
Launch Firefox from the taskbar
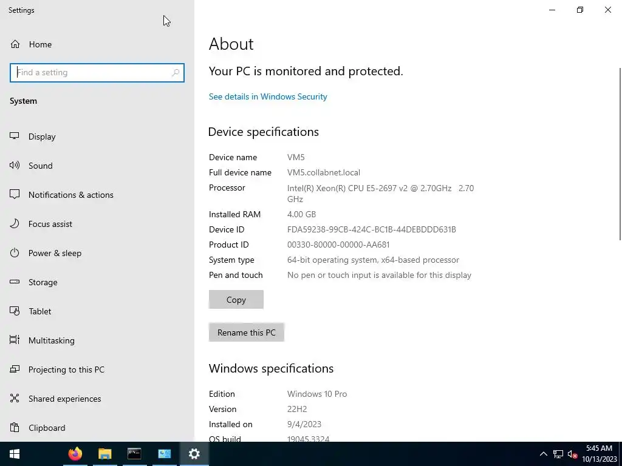(x=75, y=454)
